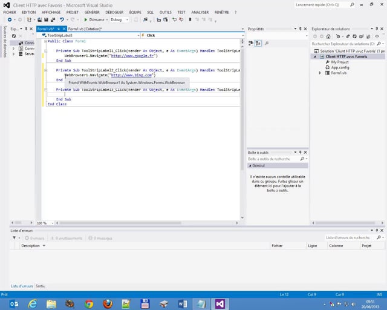This screenshot has width=387, height=310.
Task: Toggle the 0 erreurs filter
Action: 34,239
